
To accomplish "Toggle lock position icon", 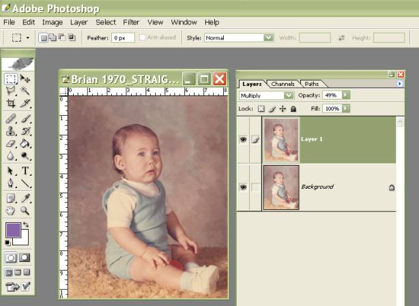I will click(283, 109).
